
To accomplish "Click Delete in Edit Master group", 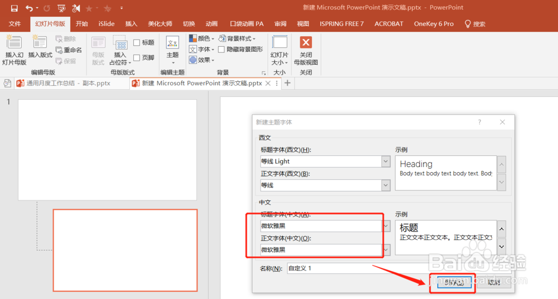I will click(66, 39).
